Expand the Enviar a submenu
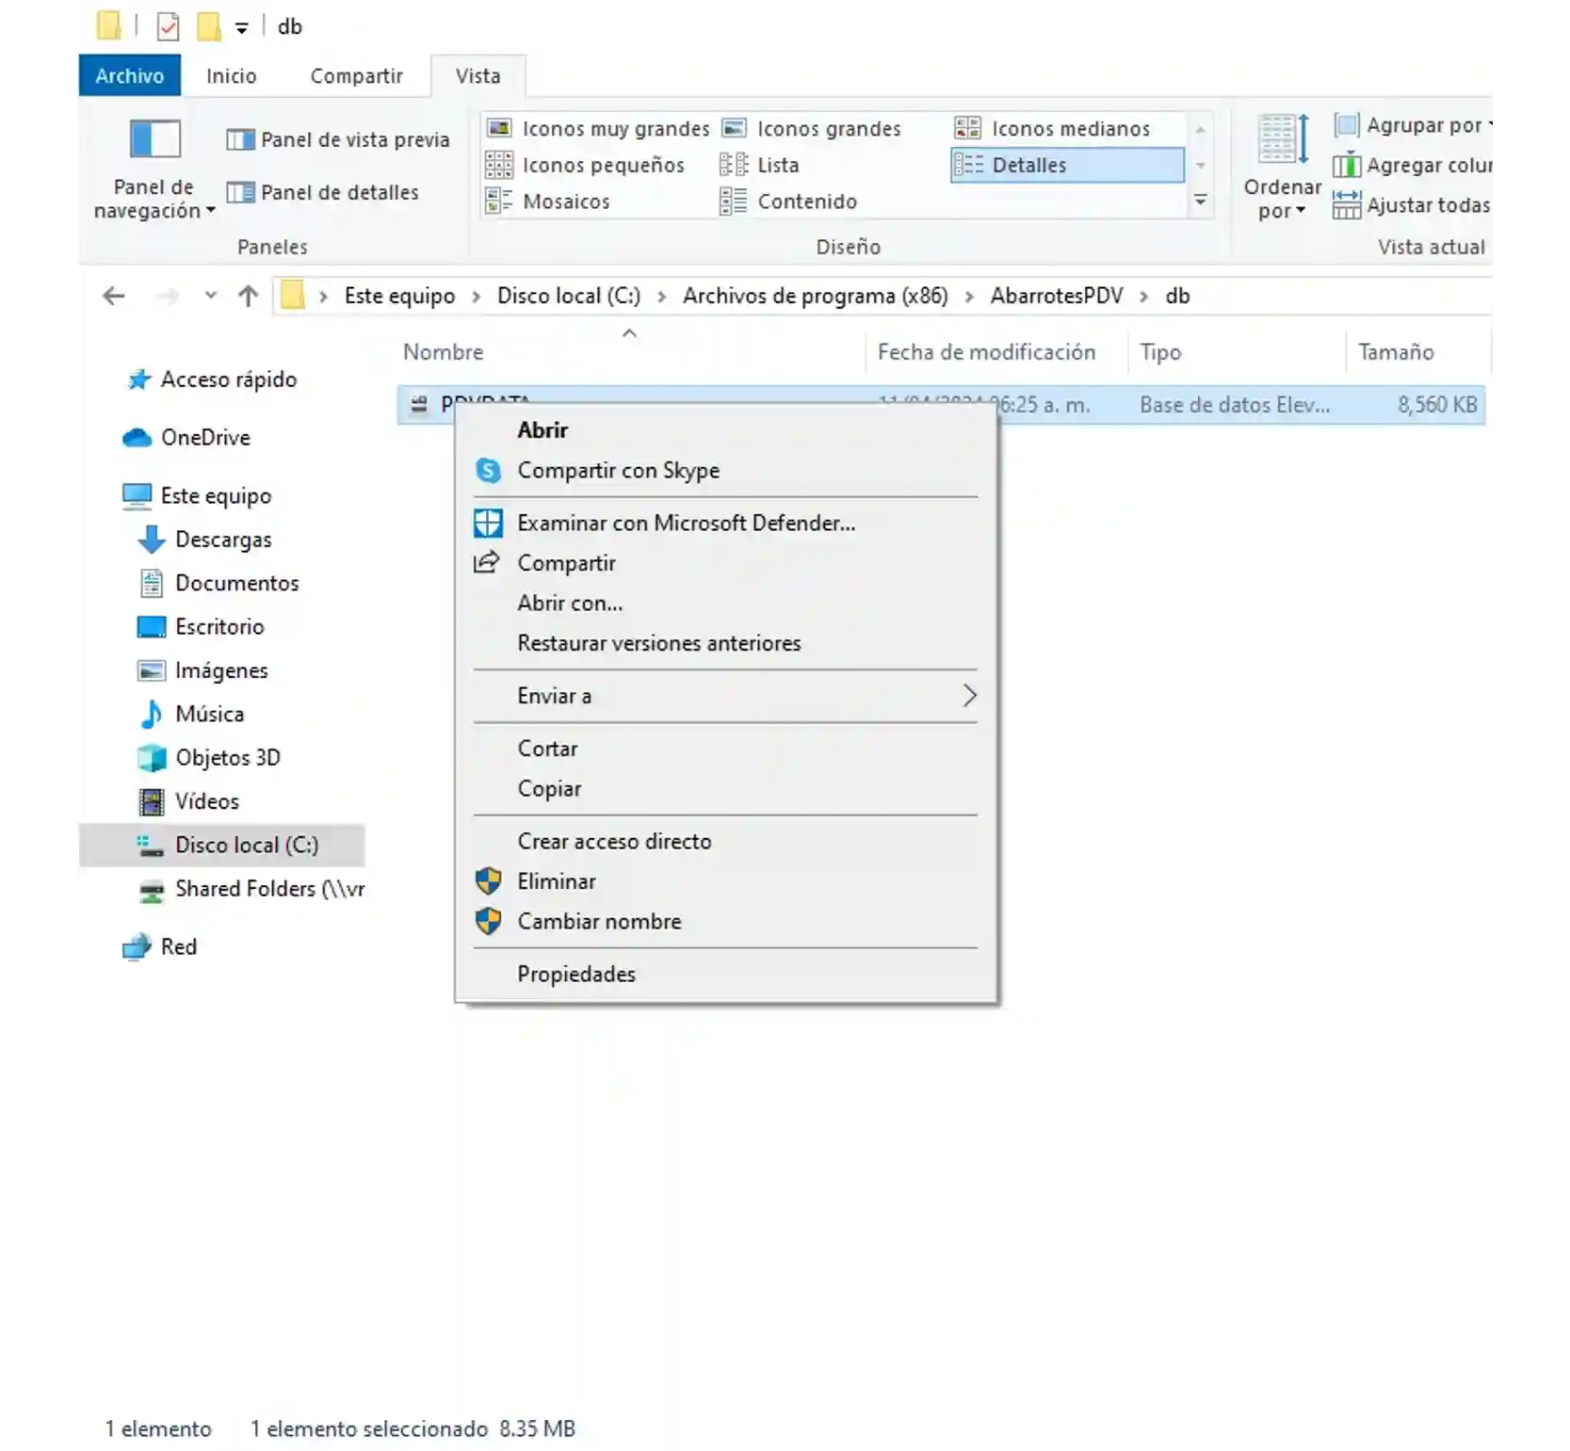 pyautogui.click(x=725, y=697)
